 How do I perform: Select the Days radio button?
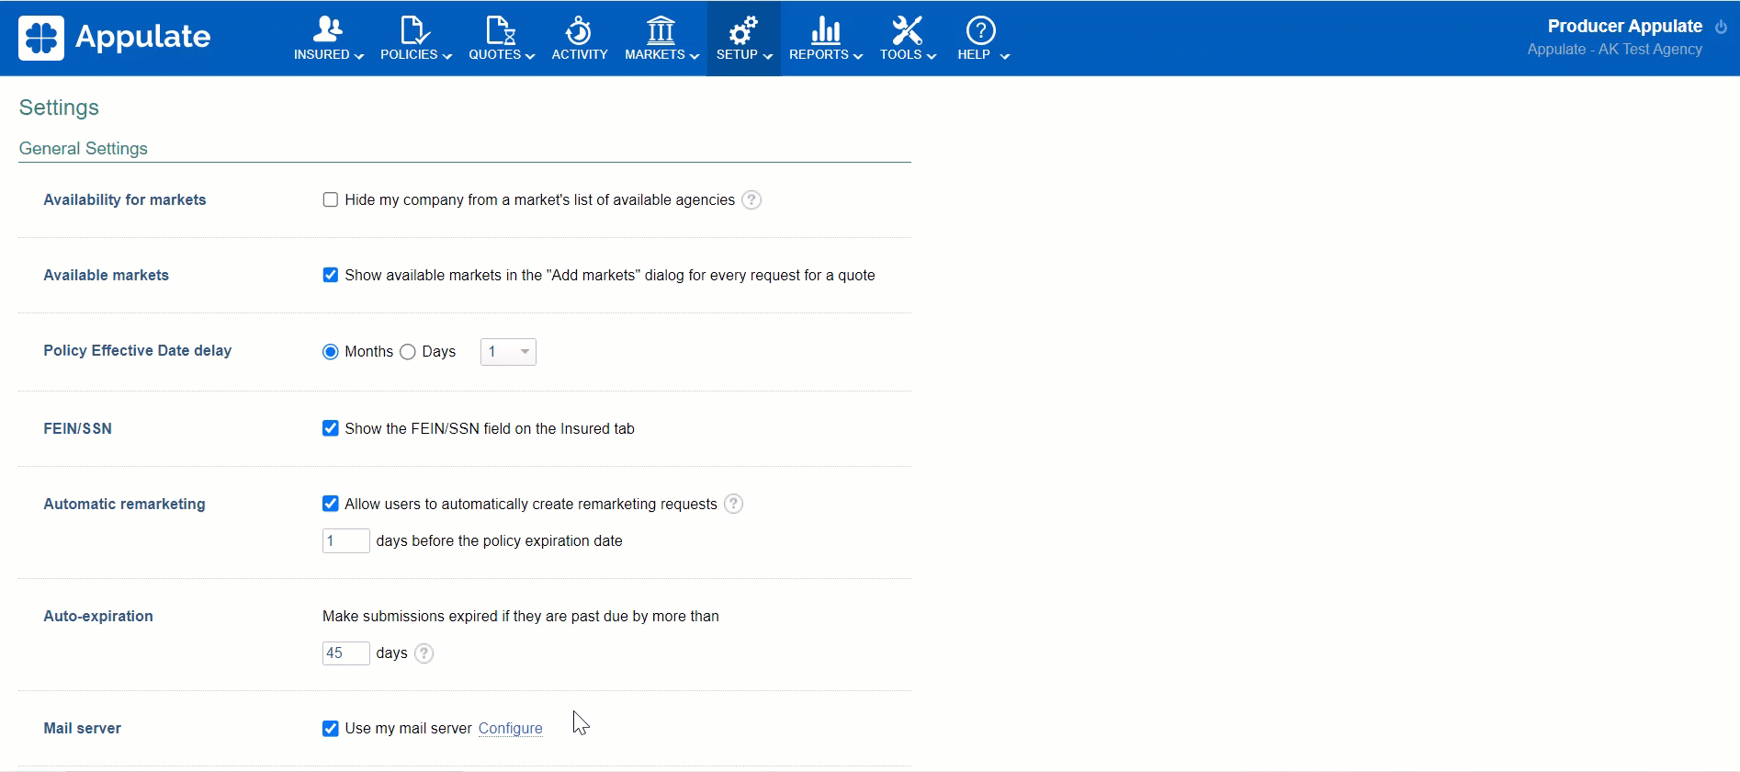pos(408,352)
